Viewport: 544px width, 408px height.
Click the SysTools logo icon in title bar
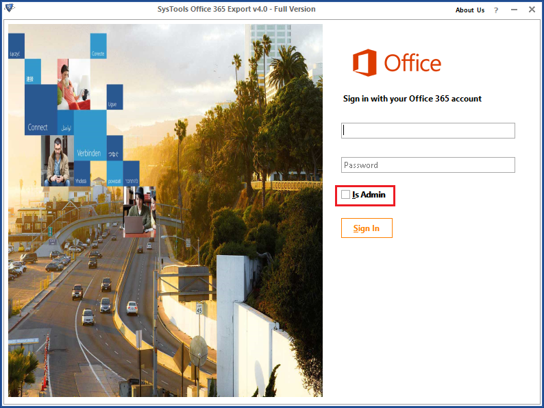coord(10,8)
